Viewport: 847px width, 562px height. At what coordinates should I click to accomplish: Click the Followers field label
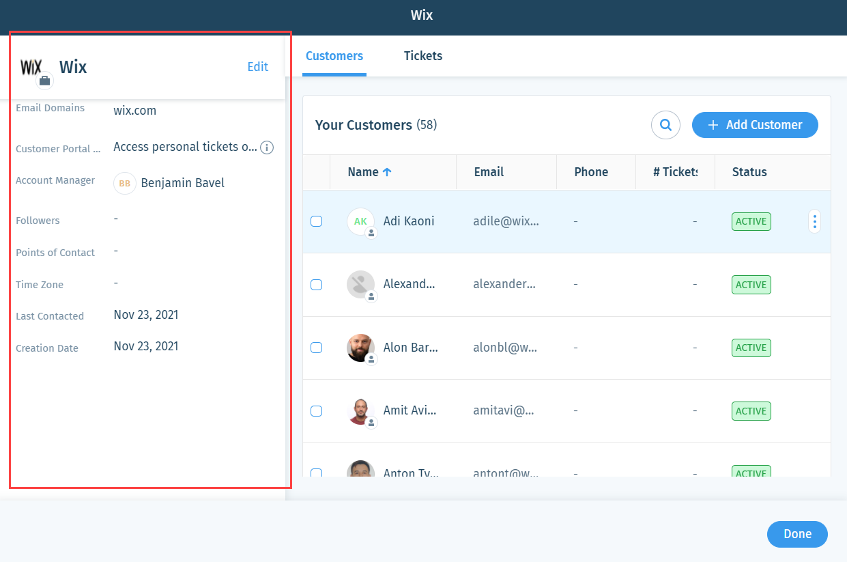coord(38,221)
